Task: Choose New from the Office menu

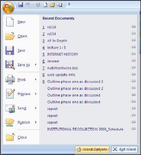Action: click(21, 22)
